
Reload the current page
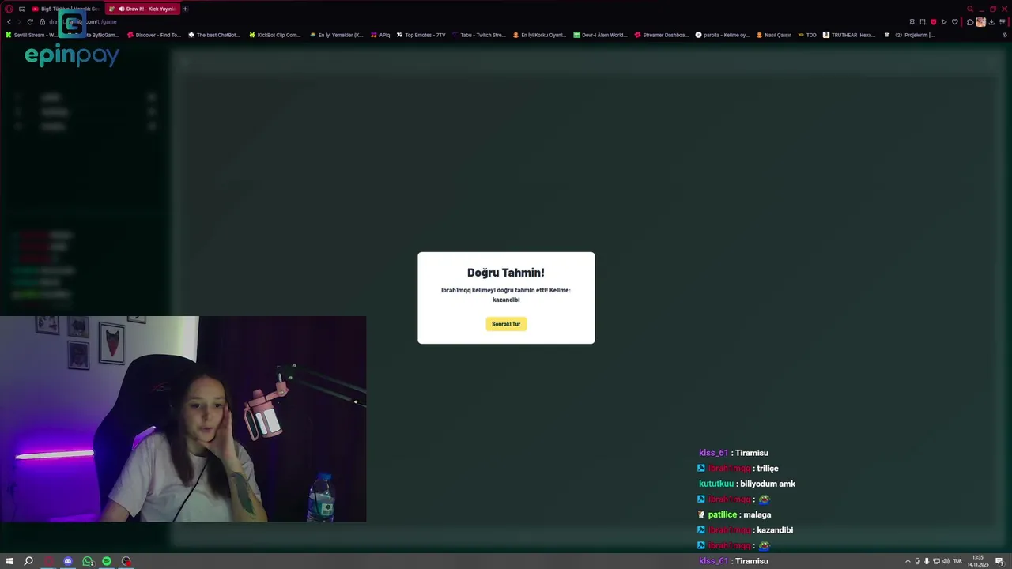(30, 22)
